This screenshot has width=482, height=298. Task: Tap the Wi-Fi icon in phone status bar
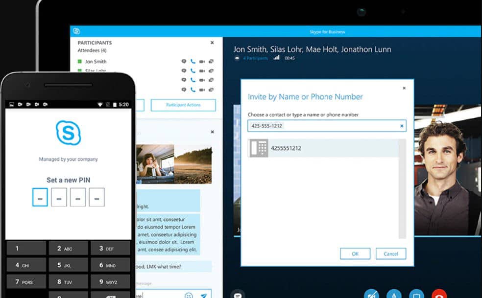[100, 104]
